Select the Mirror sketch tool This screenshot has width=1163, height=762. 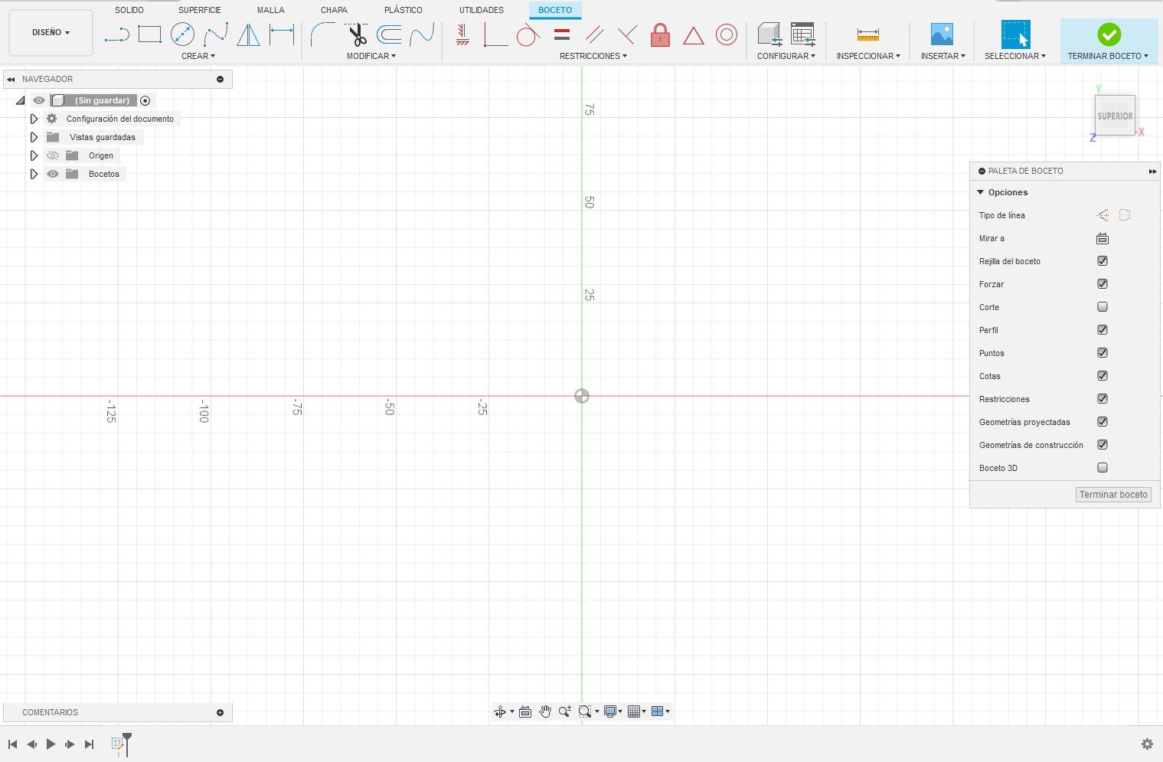point(248,34)
